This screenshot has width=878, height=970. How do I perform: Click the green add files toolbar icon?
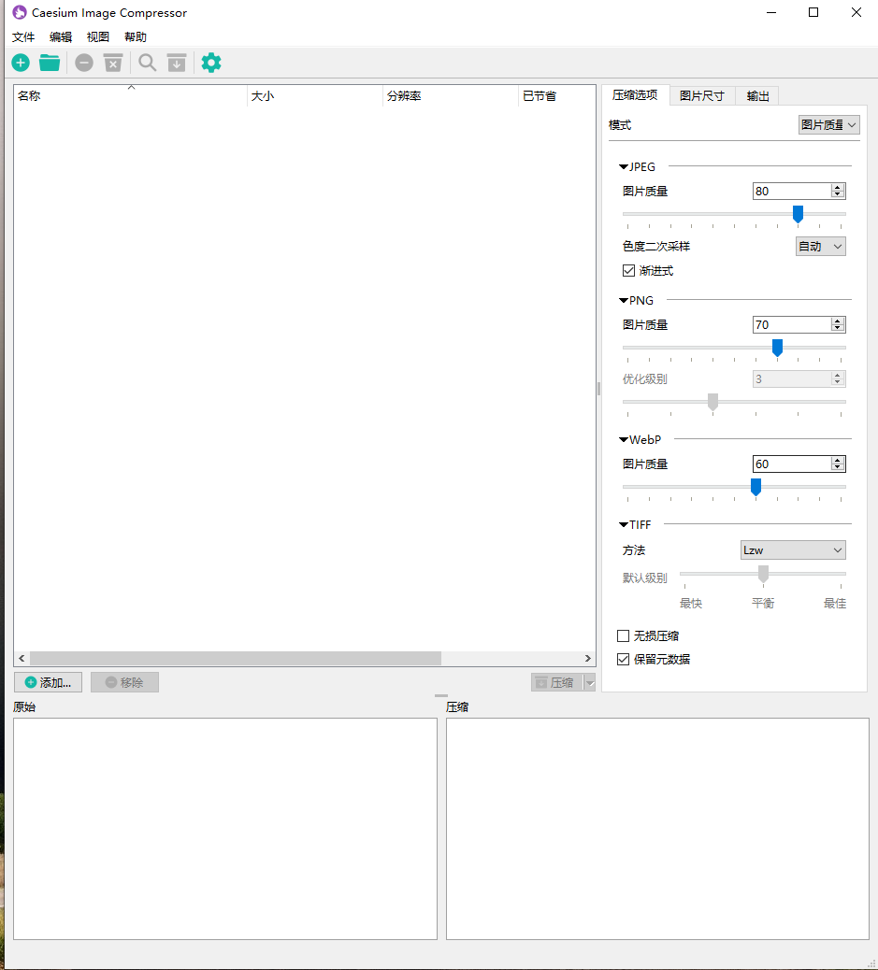tap(21, 63)
